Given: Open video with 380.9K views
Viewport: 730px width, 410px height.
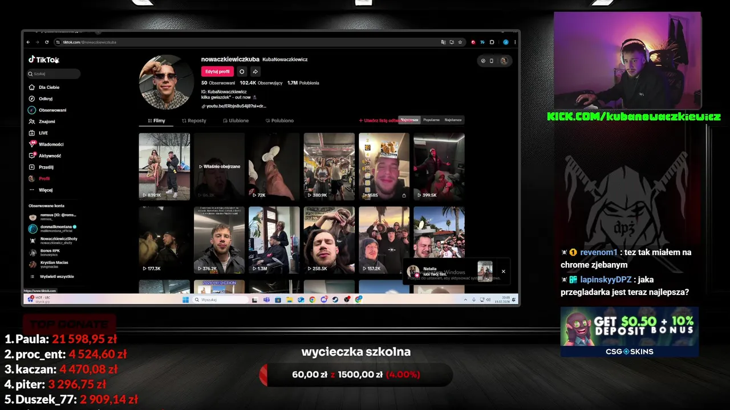Looking at the screenshot, I should pyautogui.click(x=329, y=166).
